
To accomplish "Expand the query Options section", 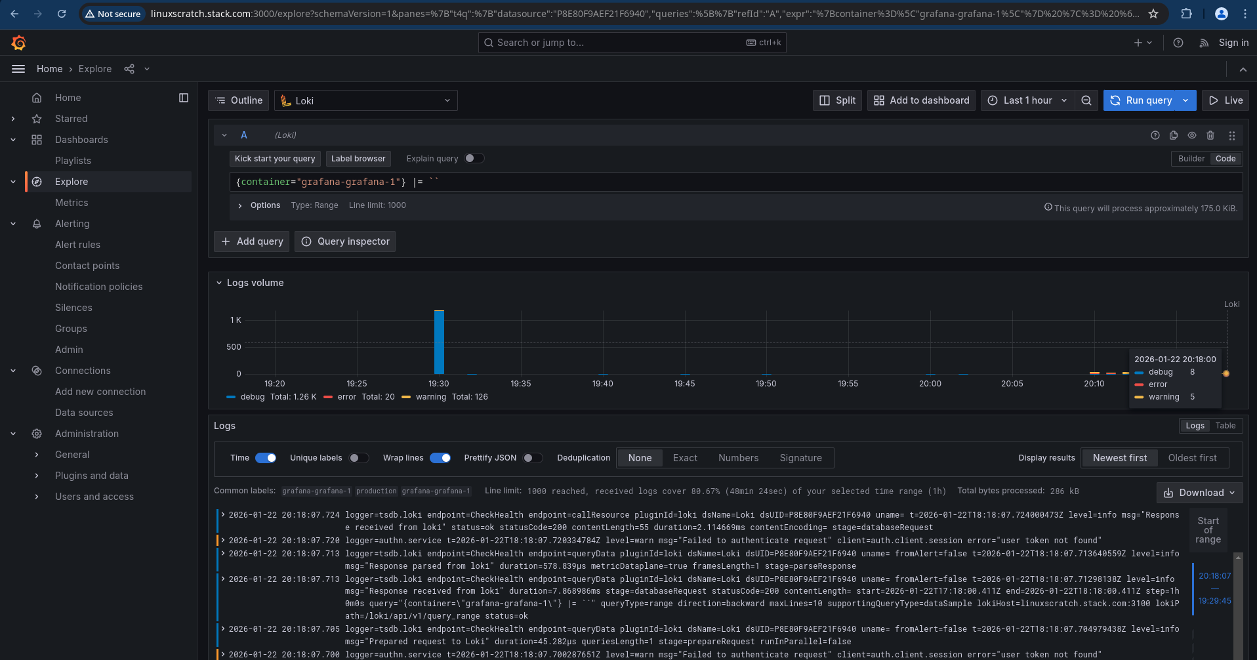I will (x=239, y=205).
